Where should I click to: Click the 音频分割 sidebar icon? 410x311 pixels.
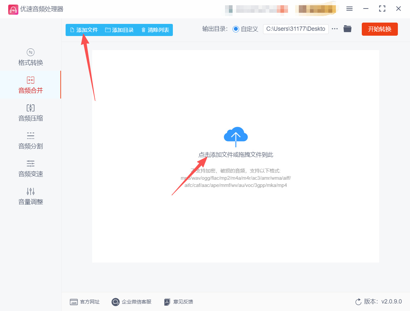click(30, 136)
